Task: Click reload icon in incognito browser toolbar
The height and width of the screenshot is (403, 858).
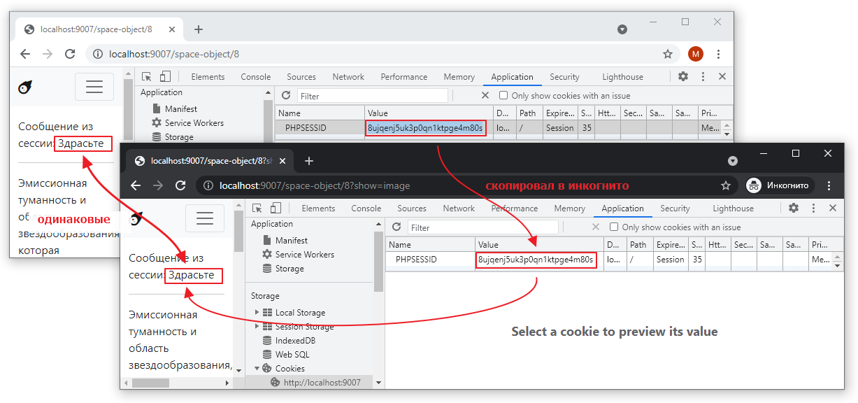Action: click(180, 186)
